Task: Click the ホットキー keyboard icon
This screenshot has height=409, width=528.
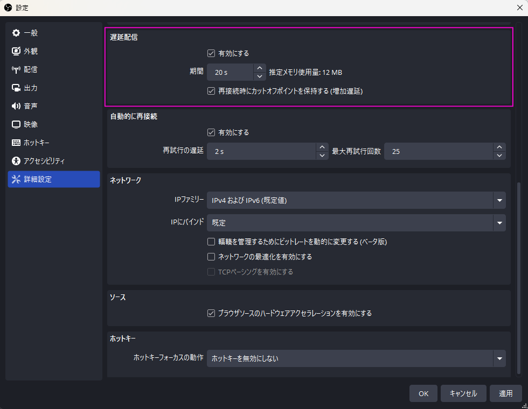Action: point(16,143)
